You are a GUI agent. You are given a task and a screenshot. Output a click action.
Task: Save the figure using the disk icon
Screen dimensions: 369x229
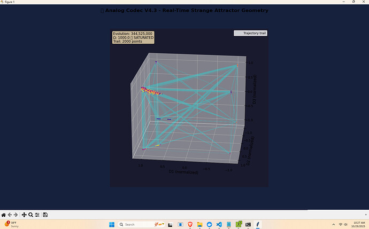[45, 215]
